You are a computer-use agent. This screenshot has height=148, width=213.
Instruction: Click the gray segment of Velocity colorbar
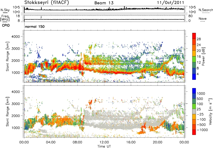pyautogui.click(x=194, y=111)
